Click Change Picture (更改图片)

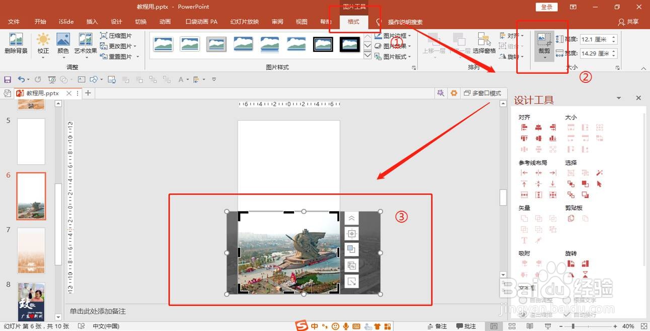click(x=118, y=46)
